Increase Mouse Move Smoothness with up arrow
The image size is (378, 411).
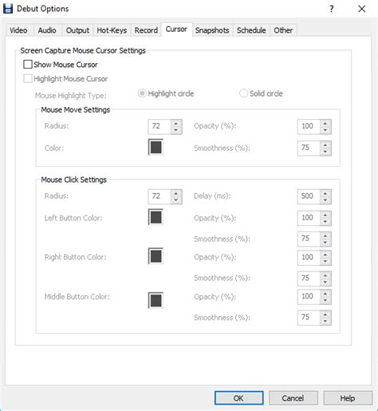tap(325, 144)
